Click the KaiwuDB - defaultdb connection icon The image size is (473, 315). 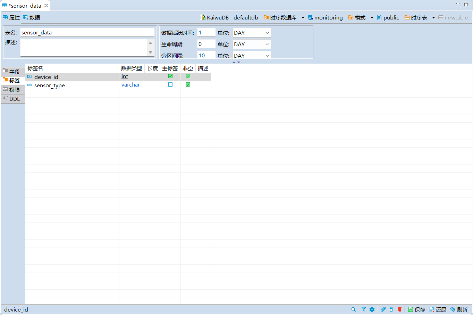click(x=202, y=17)
